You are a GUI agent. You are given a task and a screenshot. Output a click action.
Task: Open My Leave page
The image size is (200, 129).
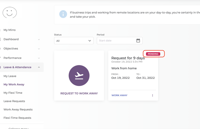pos(10,76)
